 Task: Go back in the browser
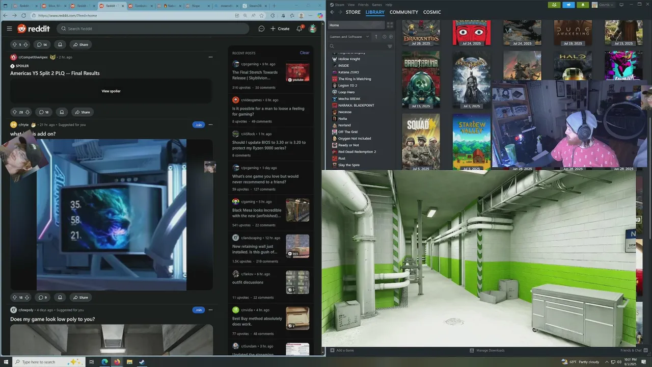coord(5,15)
